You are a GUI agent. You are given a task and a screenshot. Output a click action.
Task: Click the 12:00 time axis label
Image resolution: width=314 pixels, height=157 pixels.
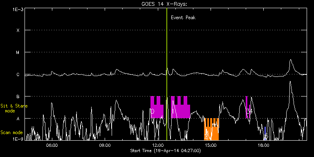click(x=158, y=146)
